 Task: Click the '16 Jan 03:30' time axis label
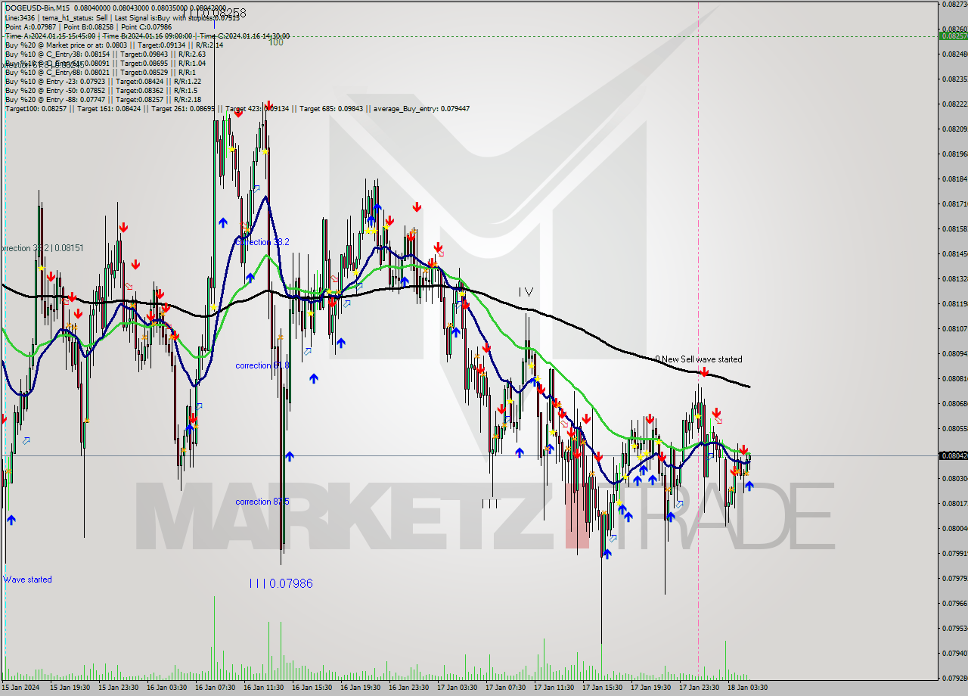pos(166,688)
